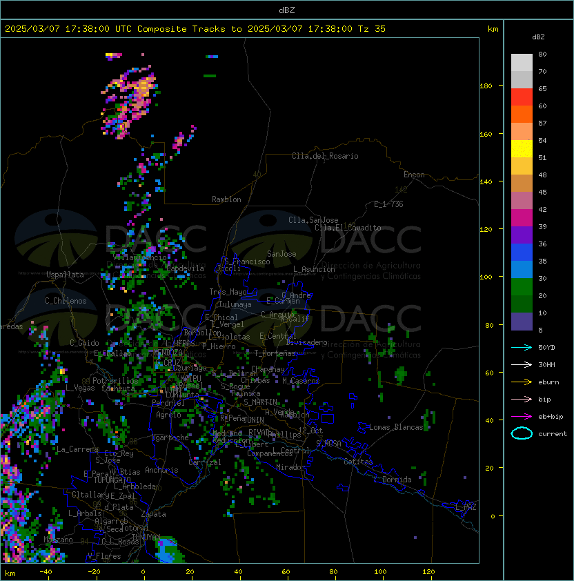
Task: Pick the light gray 70-80 dBZ swatch
Action: pyautogui.click(x=522, y=62)
